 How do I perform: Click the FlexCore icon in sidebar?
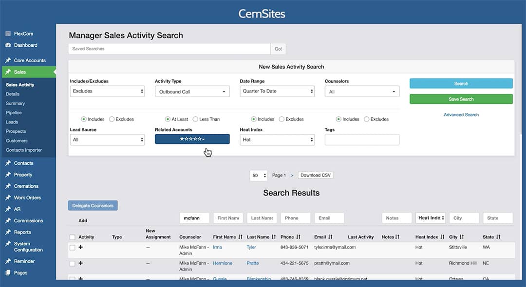(8, 34)
